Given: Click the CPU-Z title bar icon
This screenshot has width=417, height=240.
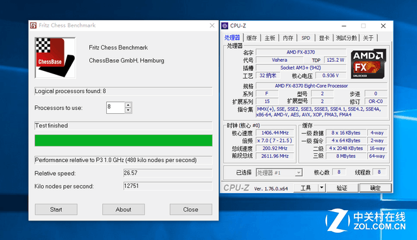Looking at the screenshot, I should click(x=225, y=26).
